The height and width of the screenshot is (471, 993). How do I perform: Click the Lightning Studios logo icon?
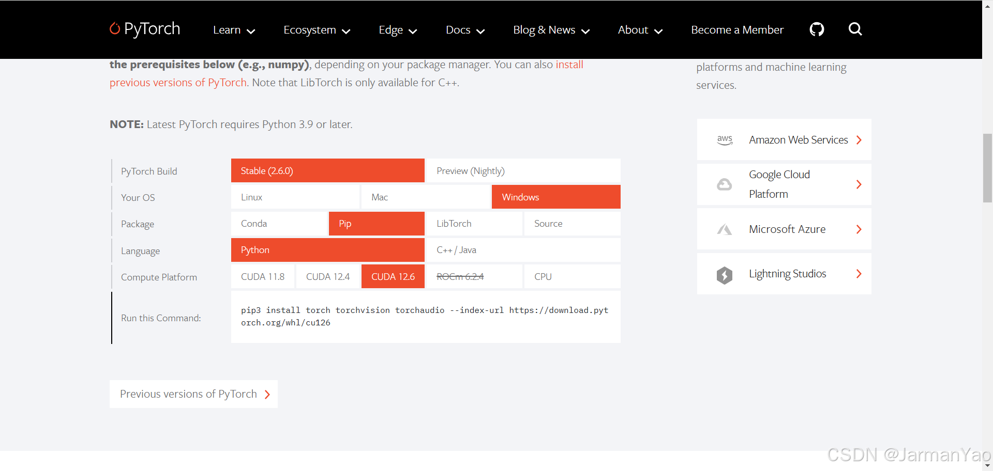(724, 275)
